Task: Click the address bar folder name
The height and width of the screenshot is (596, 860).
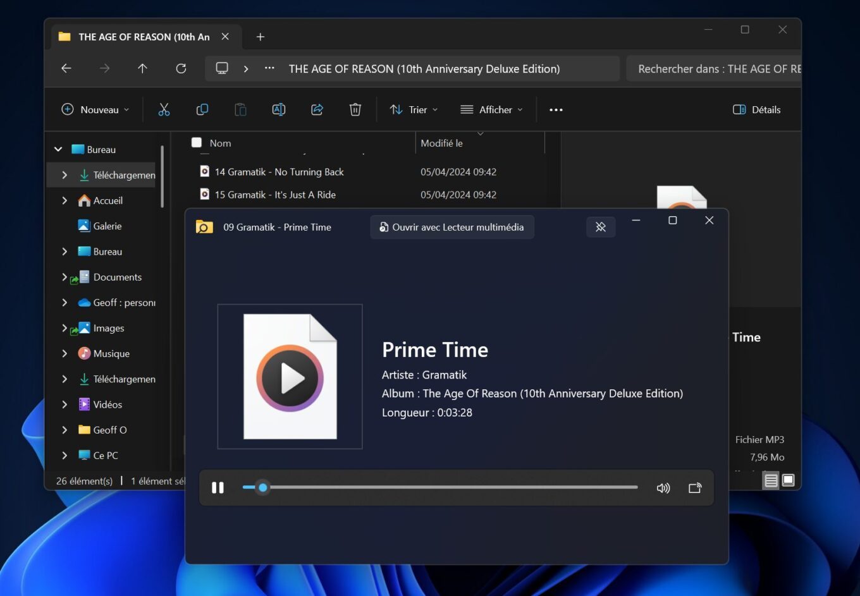Action: 424,69
